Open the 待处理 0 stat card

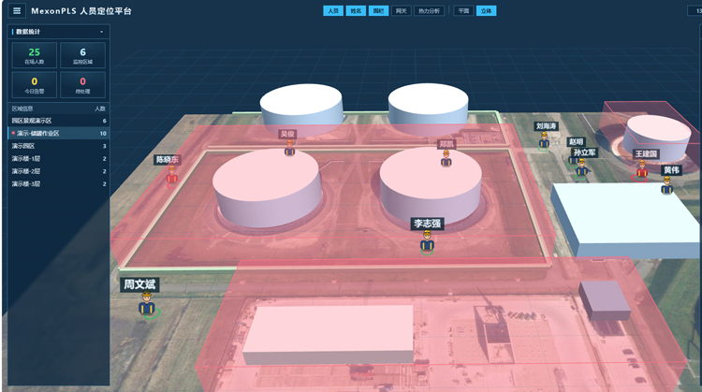coord(82,84)
